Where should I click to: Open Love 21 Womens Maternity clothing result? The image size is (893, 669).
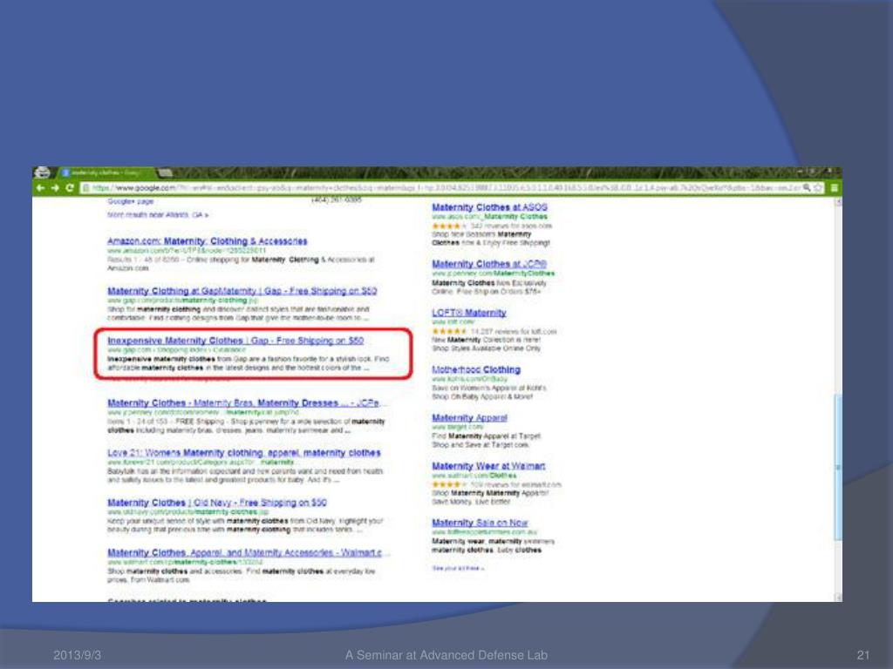point(244,453)
